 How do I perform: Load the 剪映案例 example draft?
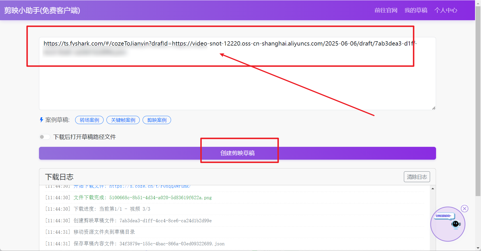tap(157, 120)
